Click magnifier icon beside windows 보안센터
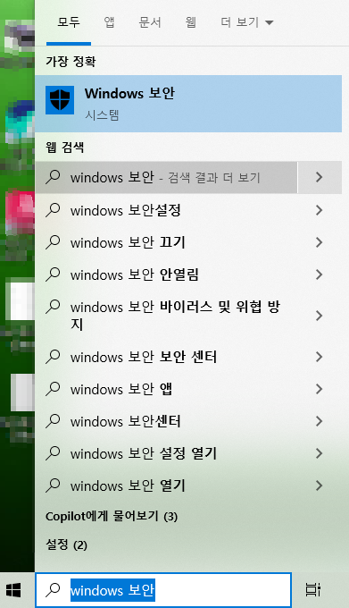Screen dimensions: 349x608 (x=53, y=421)
